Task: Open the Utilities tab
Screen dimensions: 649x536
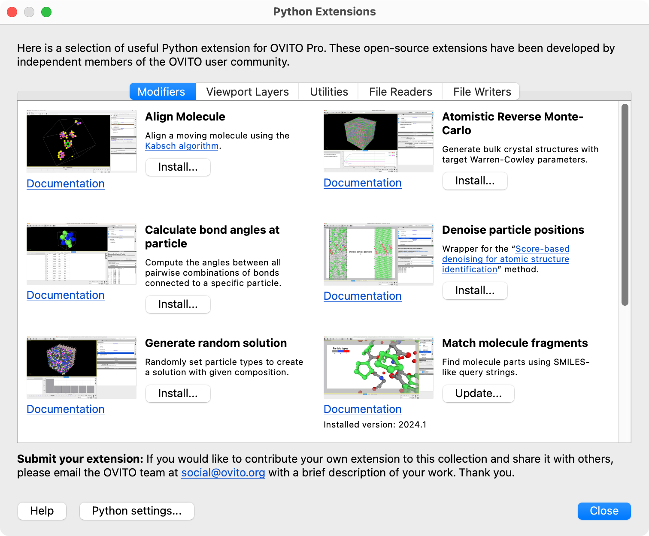Action: click(x=329, y=92)
